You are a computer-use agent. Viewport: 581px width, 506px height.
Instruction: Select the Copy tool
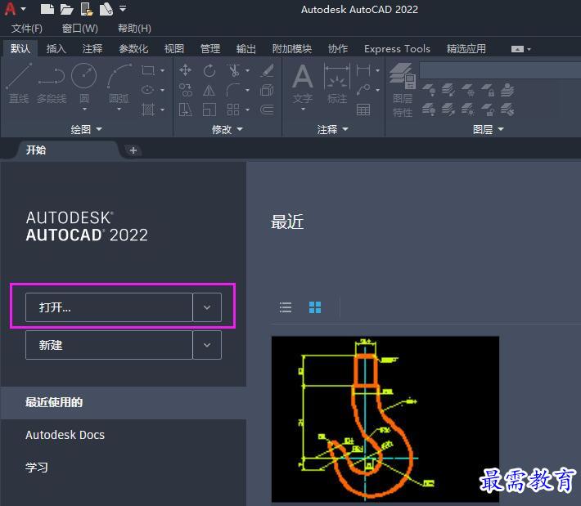coord(185,90)
